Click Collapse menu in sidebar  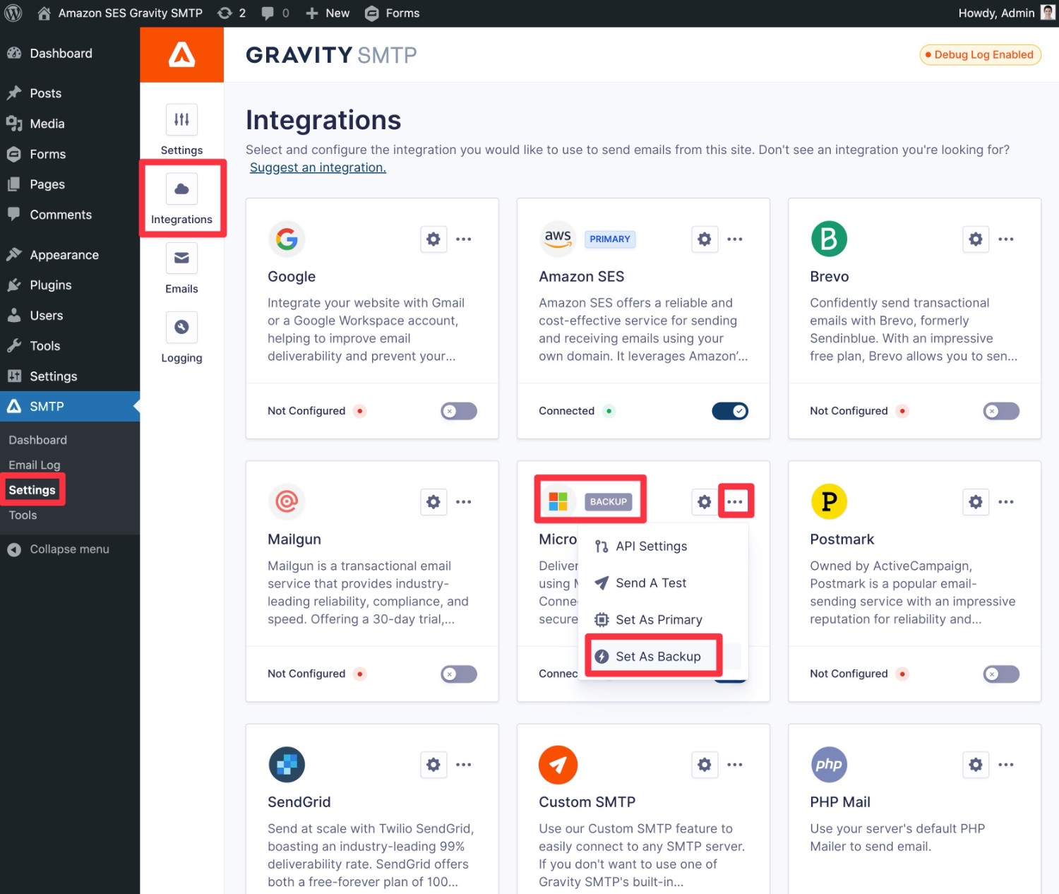click(x=70, y=549)
